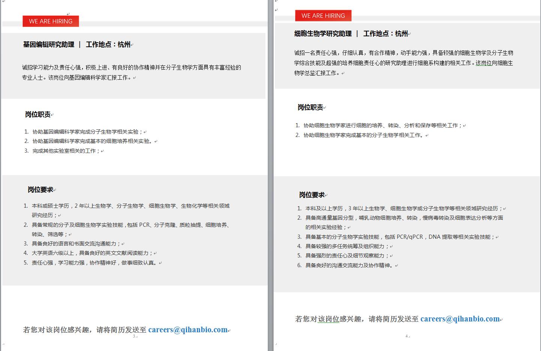Image resolution: width=541 pixels, height=351 pixels.
Task: Click the line 协助细胞生物学家进行细胞的培养、转染
Action: 383,125
